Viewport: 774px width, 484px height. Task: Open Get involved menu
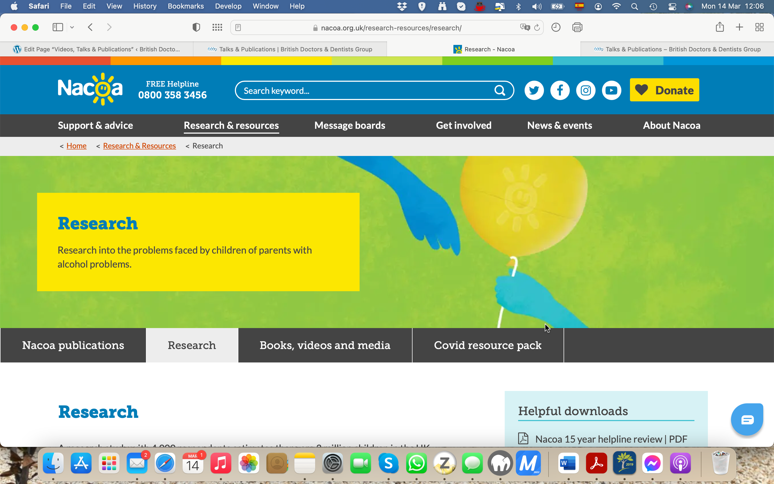click(x=464, y=126)
